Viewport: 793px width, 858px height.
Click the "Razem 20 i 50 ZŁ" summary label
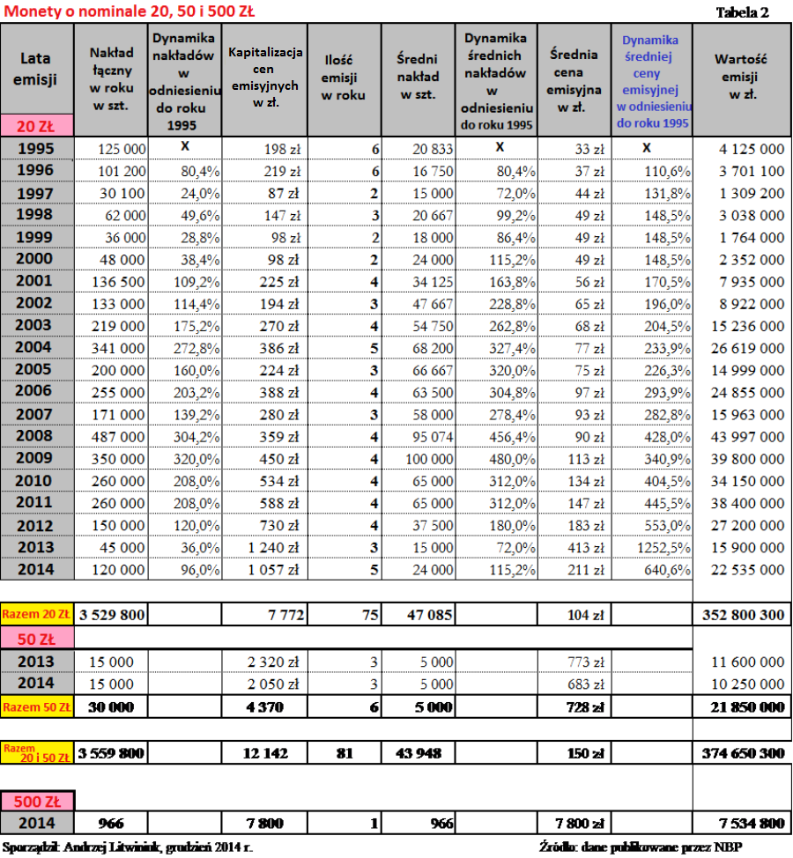pyautogui.click(x=37, y=752)
